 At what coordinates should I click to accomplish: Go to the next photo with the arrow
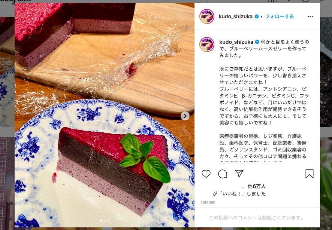click(185, 116)
